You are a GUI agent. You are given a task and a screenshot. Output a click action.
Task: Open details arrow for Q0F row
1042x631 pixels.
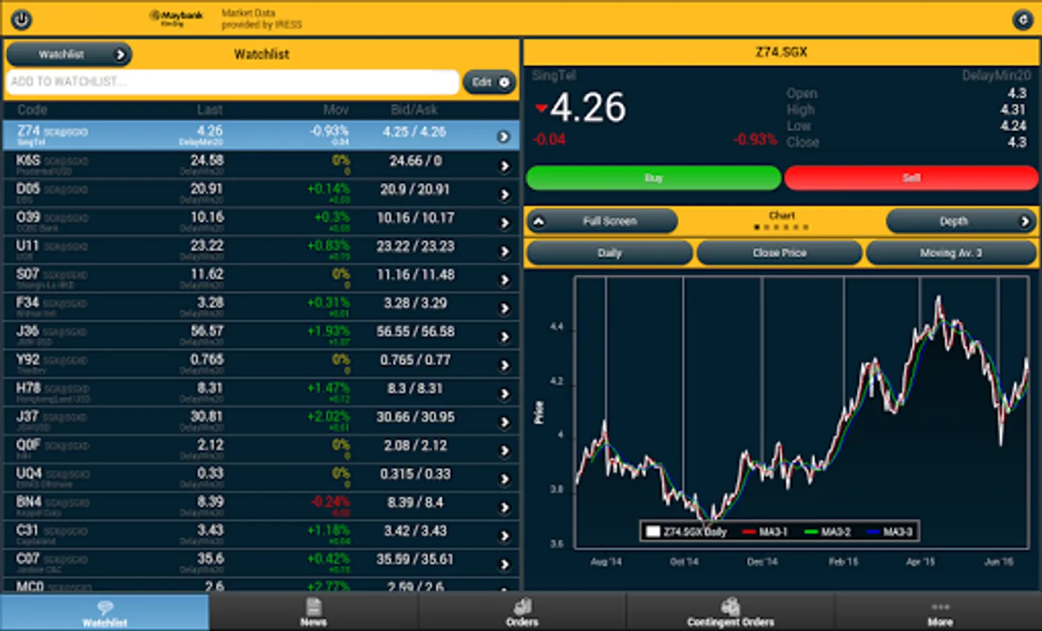pyautogui.click(x=503, y=450)
